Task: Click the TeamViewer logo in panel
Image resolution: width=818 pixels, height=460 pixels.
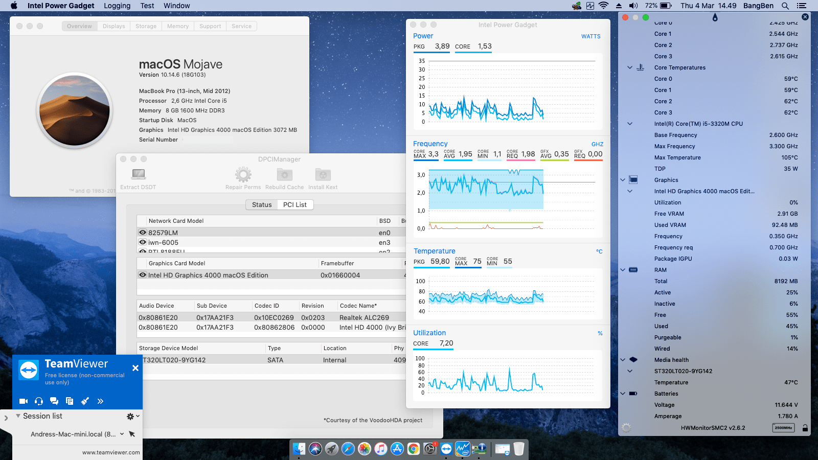Action: pyautogui.click(x=29, y=370)
